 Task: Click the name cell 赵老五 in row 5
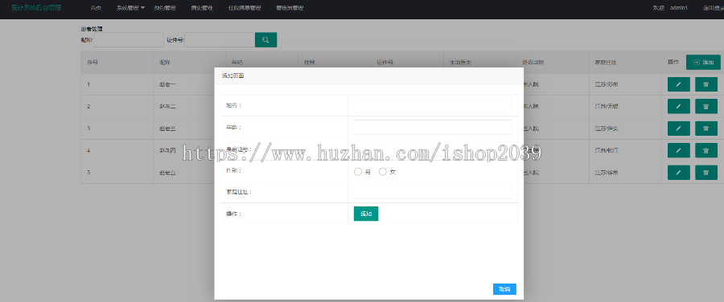[x=167, y=173]
